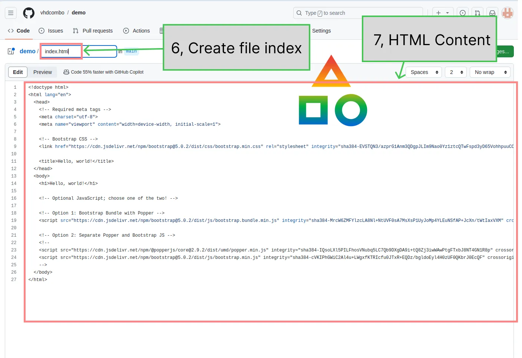Open the No wrap line mode dropdown

click(490, 72)
